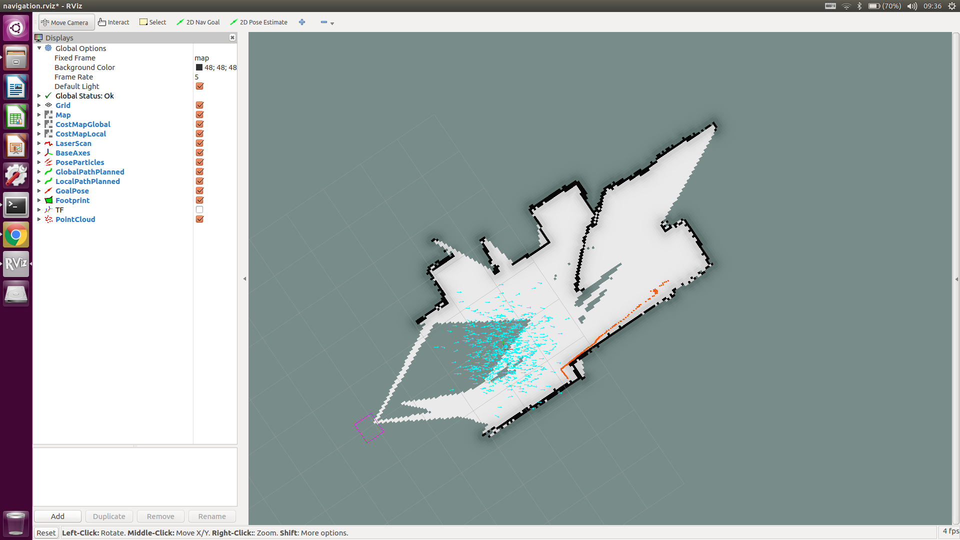Open the toolbar dropdown arrow

point(332,23)
